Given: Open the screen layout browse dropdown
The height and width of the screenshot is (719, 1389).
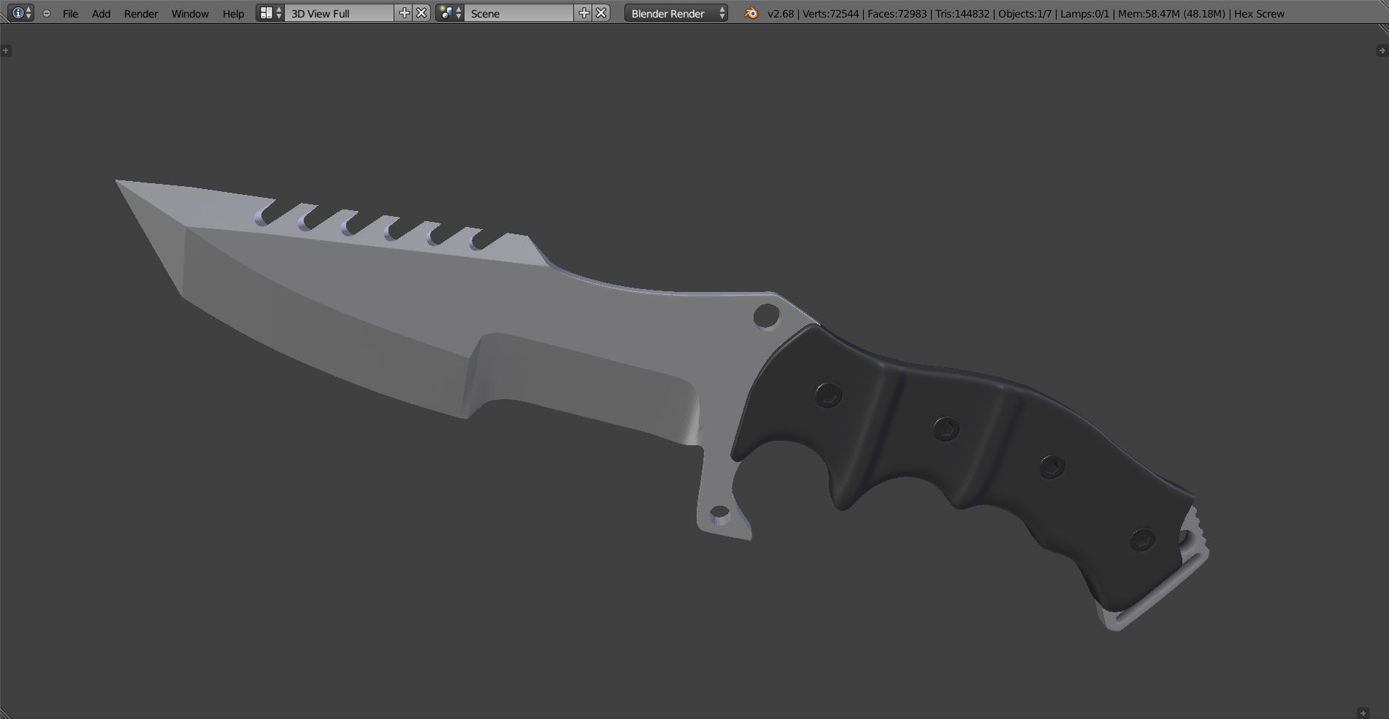Looking at the screenshot, I should [270, 13].
